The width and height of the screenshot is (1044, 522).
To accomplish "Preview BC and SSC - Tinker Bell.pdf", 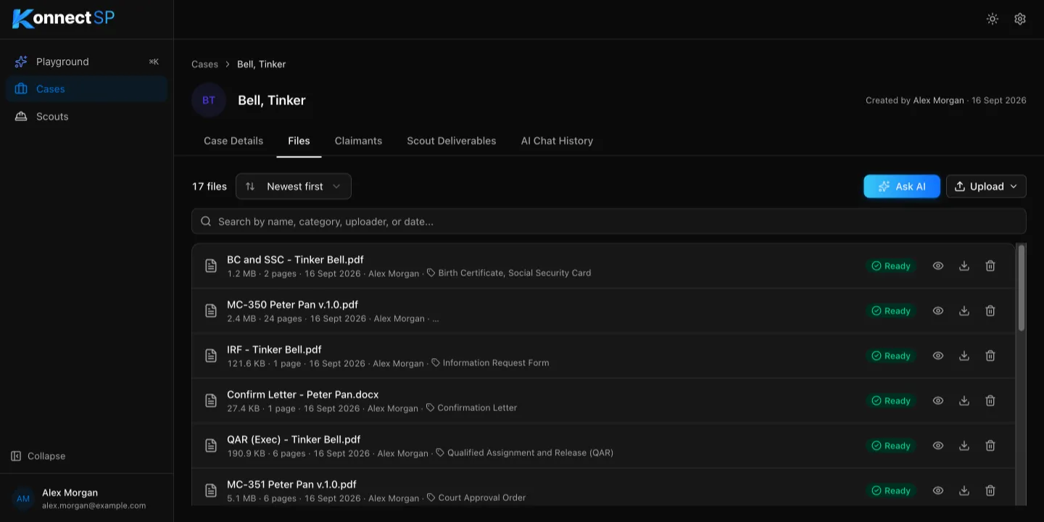I will (938, 266).
